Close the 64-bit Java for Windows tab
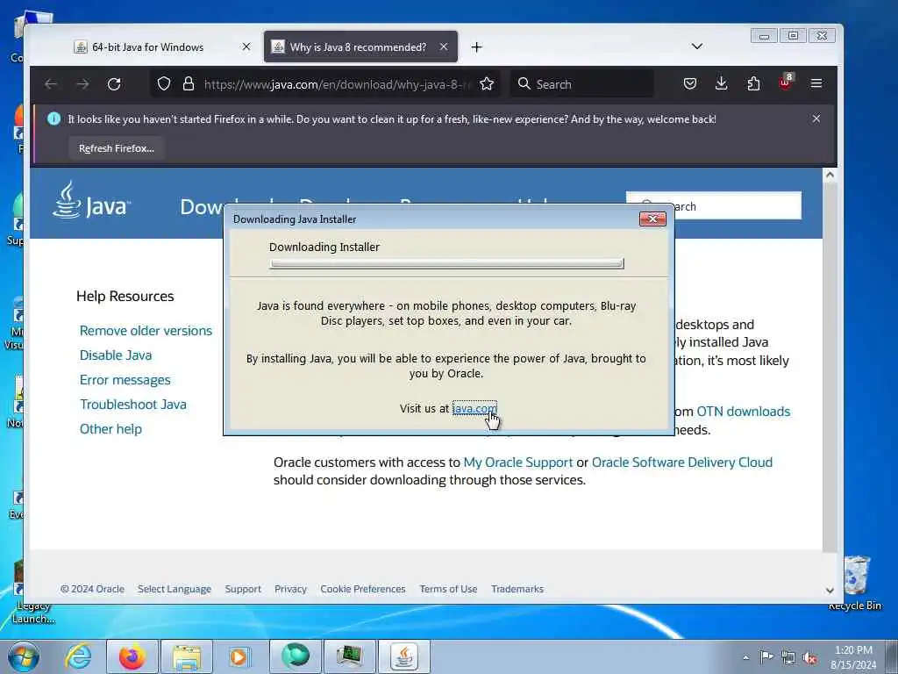The height and width of the screenshot is (674, 898). coord(246,47)
